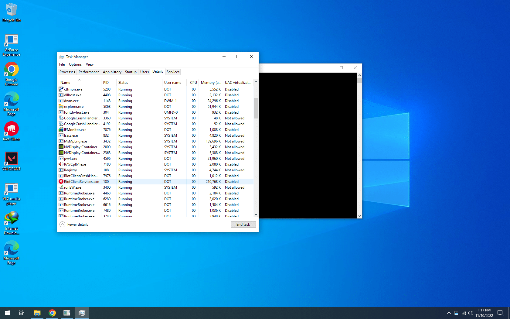Open the Action Center notifications icon
This screenshot has width=510, height=319.
[x=500, y=313]
